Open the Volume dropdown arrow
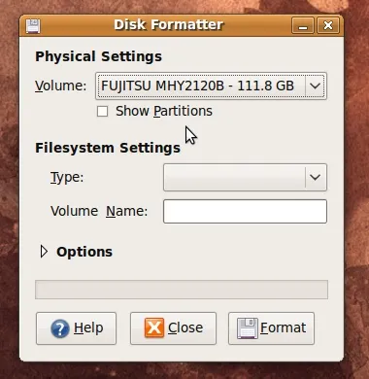The width and height of the screenshot is (369, 379). (x=315, y=86)
